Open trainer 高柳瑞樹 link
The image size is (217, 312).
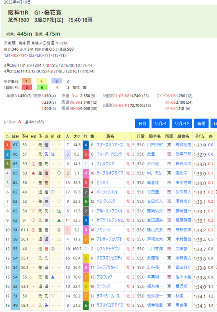pyautogui.click(x=183, y=145)
